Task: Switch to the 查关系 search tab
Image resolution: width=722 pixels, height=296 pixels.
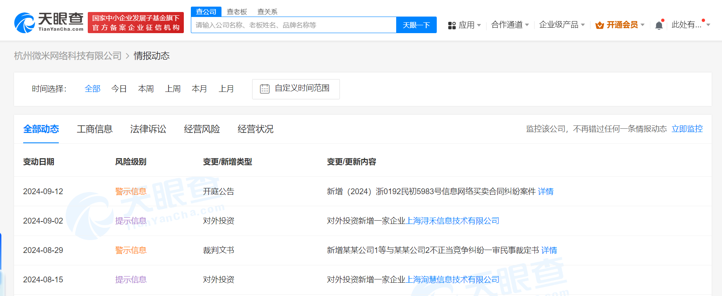Action: coord(267,12)
